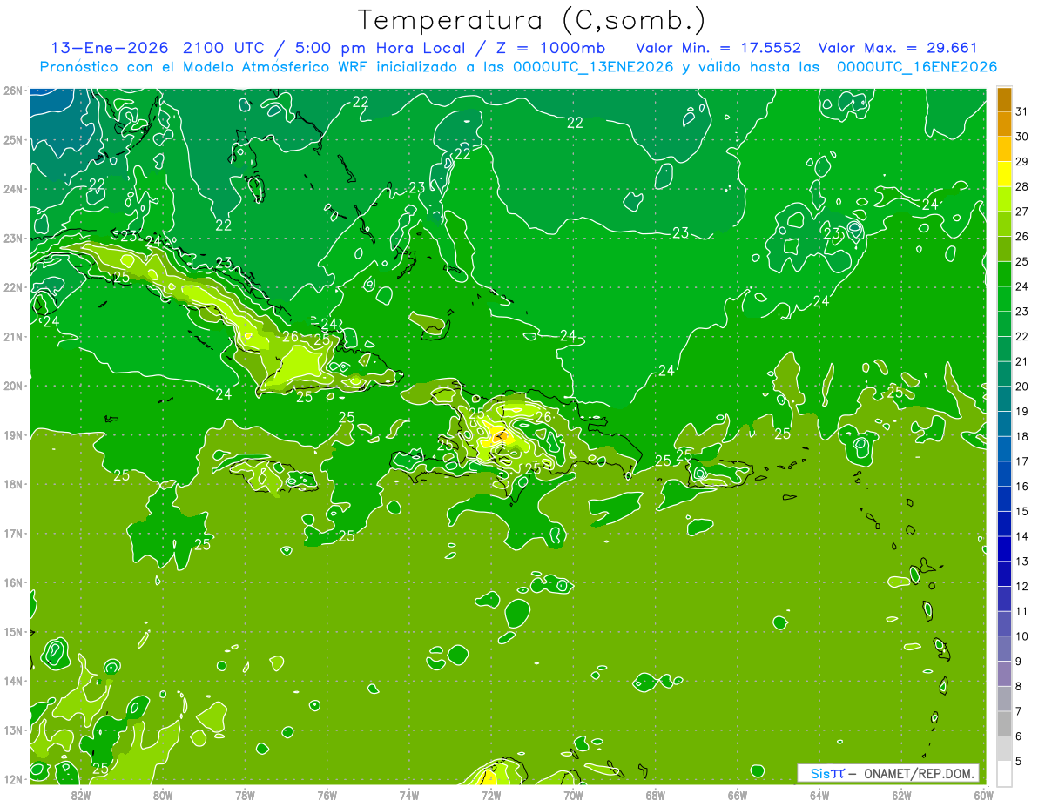
Task: Click the "26N" latitude axis label
Action: coord(13,91)
